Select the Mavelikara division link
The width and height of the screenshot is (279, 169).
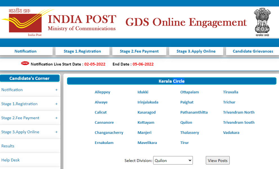[147, 143]
